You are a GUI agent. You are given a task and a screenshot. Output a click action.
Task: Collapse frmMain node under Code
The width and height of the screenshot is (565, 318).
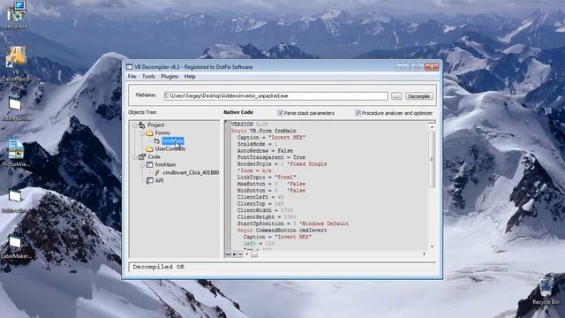point(142,165)
